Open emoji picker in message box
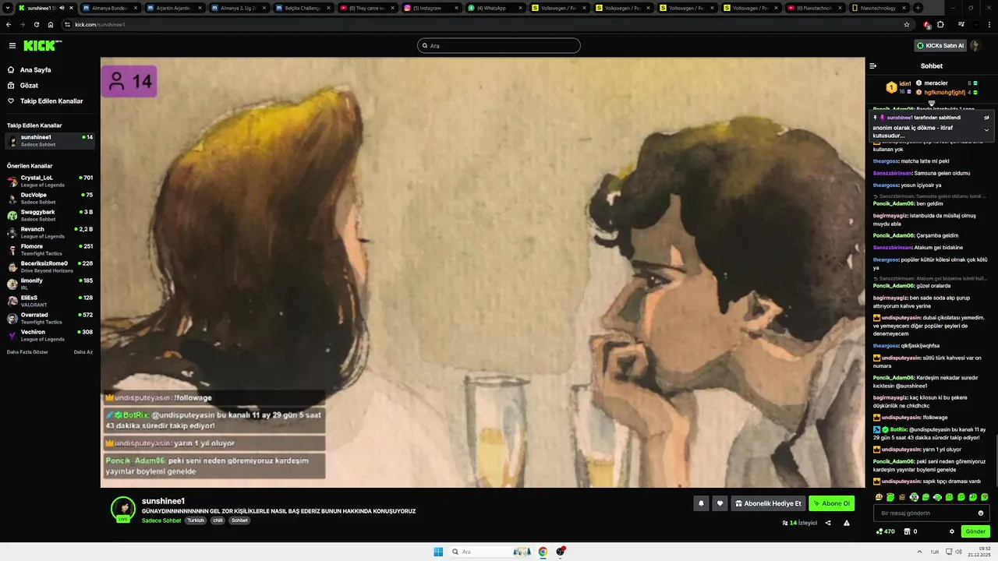998x561 pixels. click(981, 513)
